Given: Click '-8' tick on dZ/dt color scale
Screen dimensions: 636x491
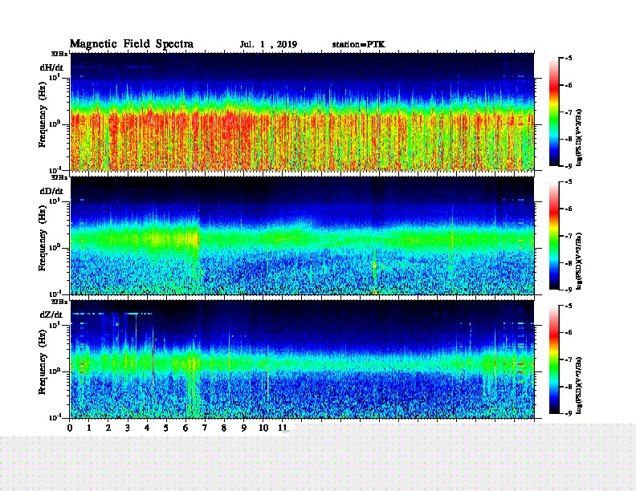Looking at the screenshot, I should pyautogui.click(x=569, y=387).
